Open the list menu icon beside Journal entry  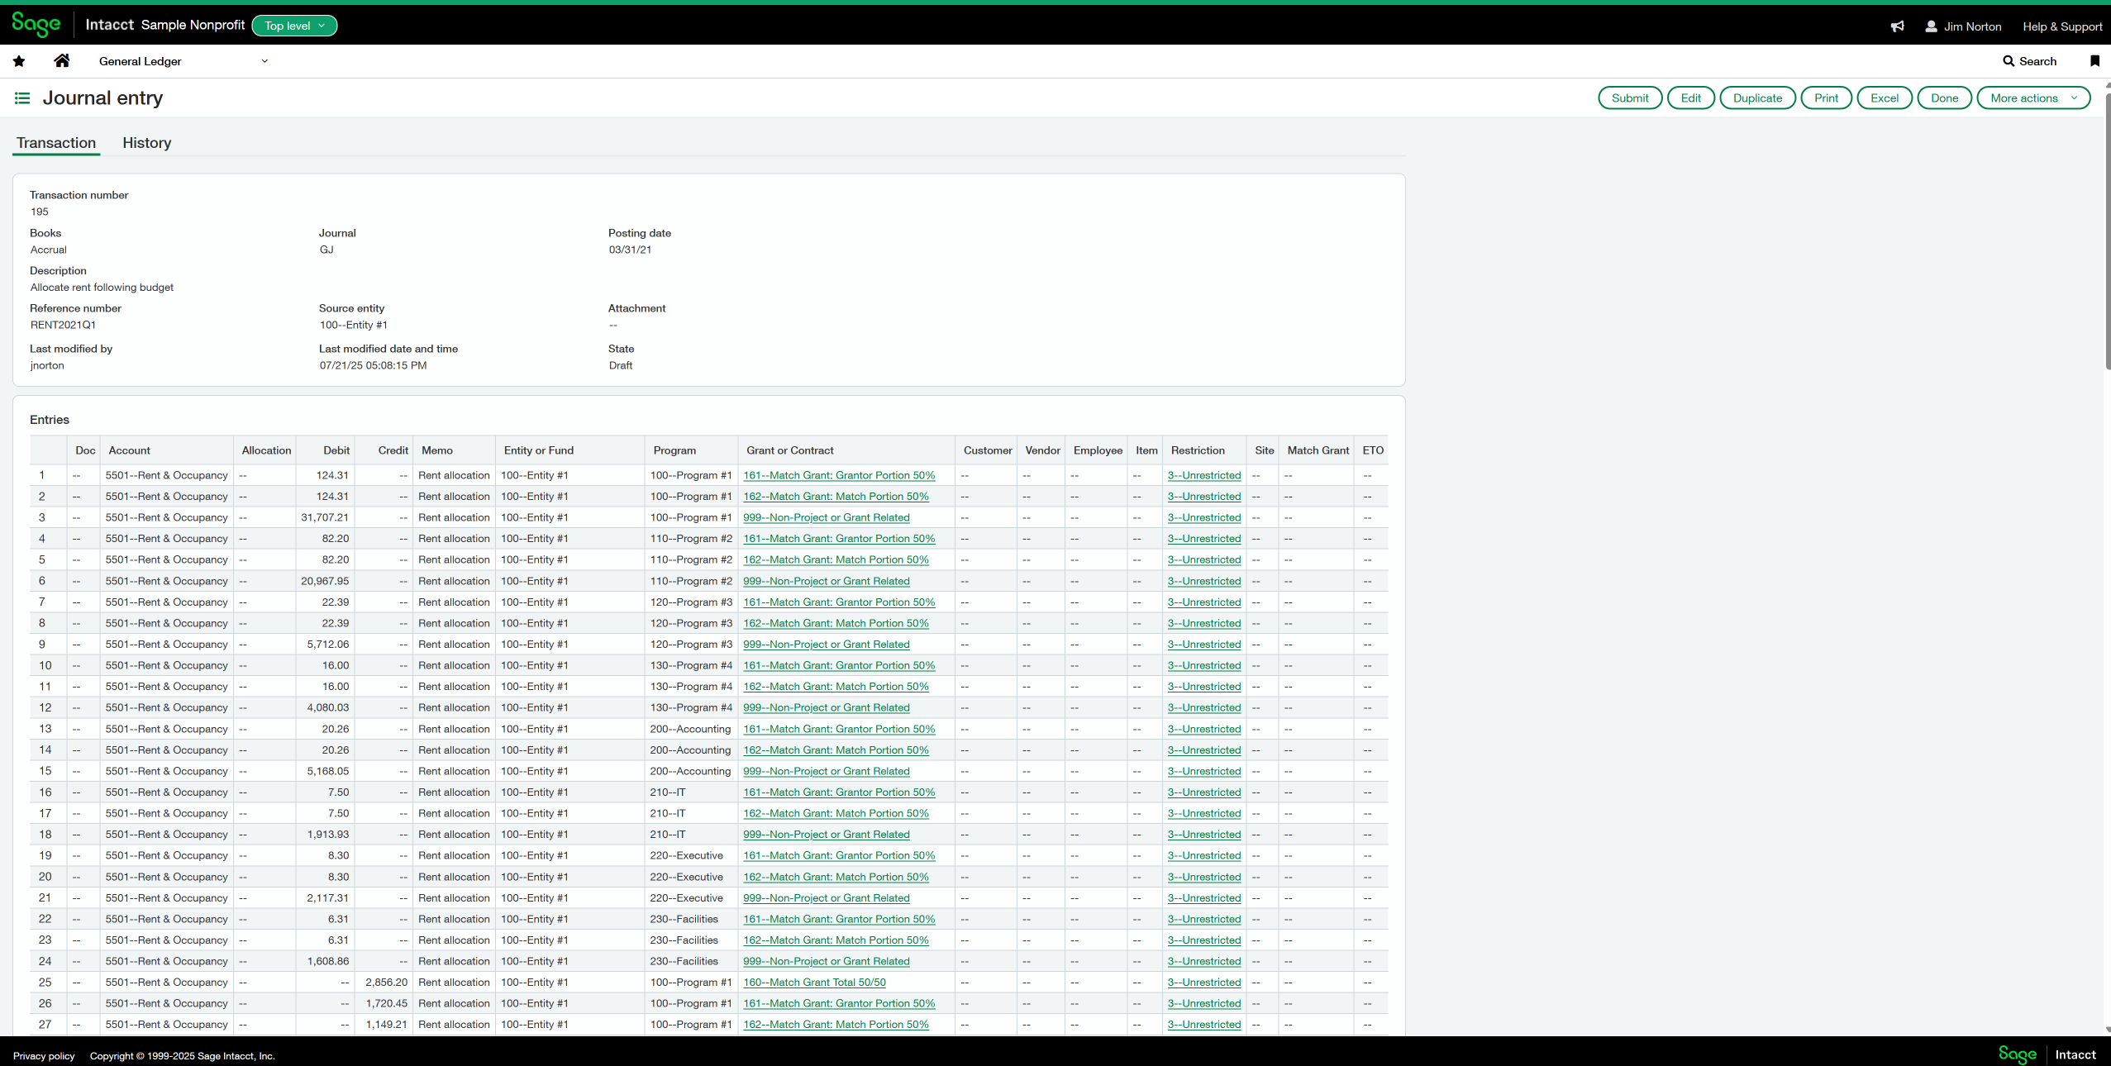(22, 98)
